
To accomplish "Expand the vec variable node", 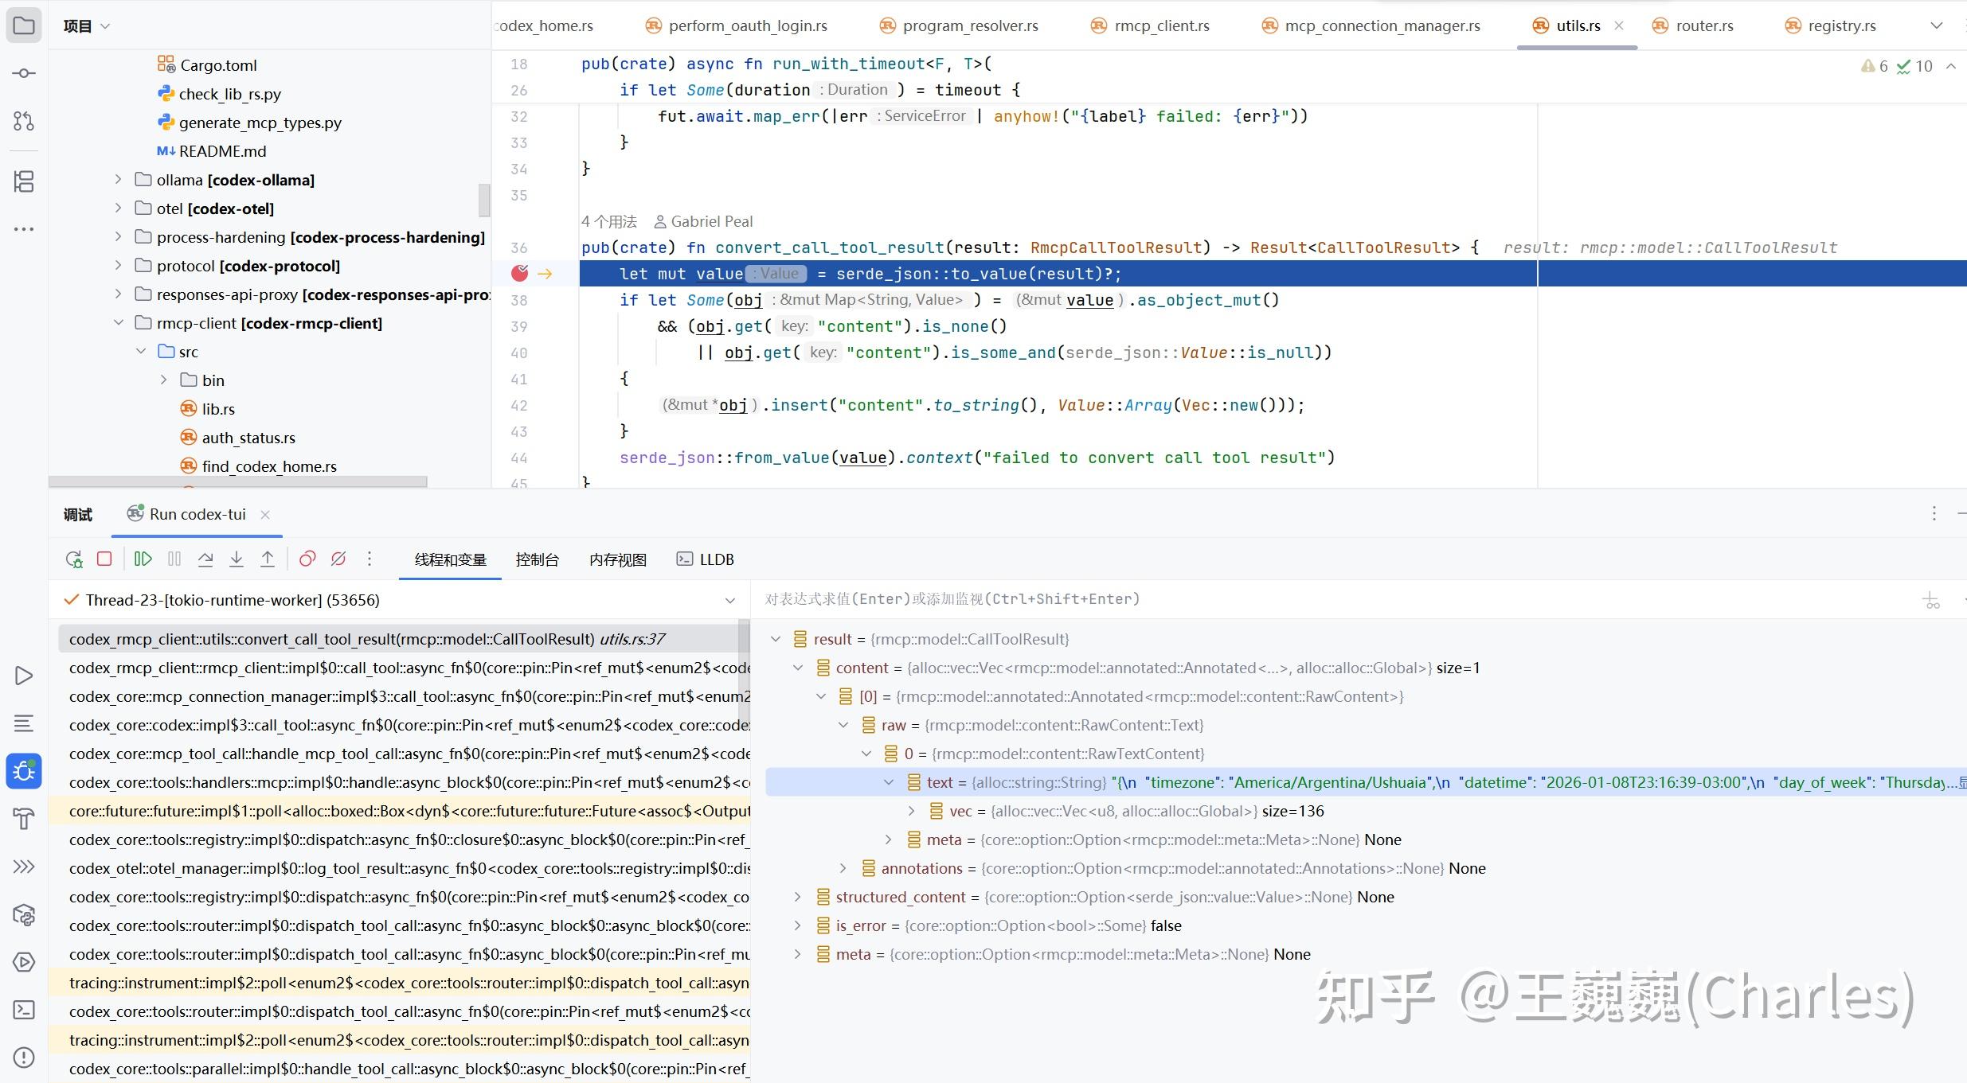I will point(912,811).
